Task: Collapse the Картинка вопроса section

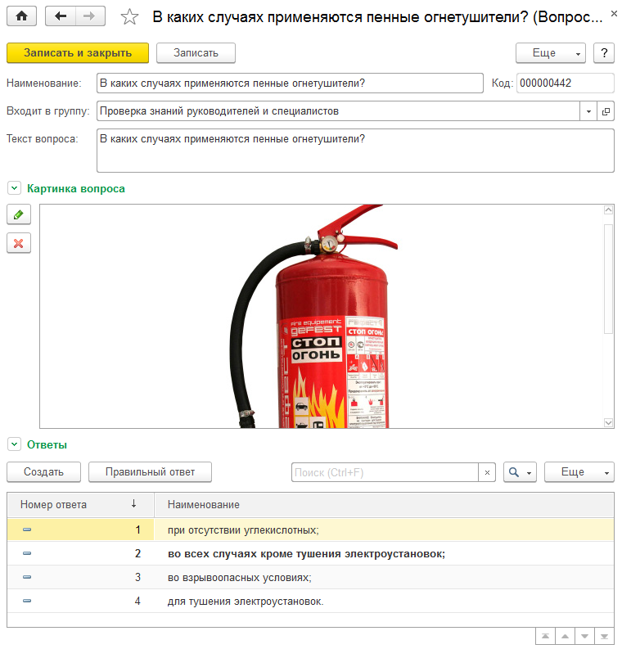Action: click(14, 188)
